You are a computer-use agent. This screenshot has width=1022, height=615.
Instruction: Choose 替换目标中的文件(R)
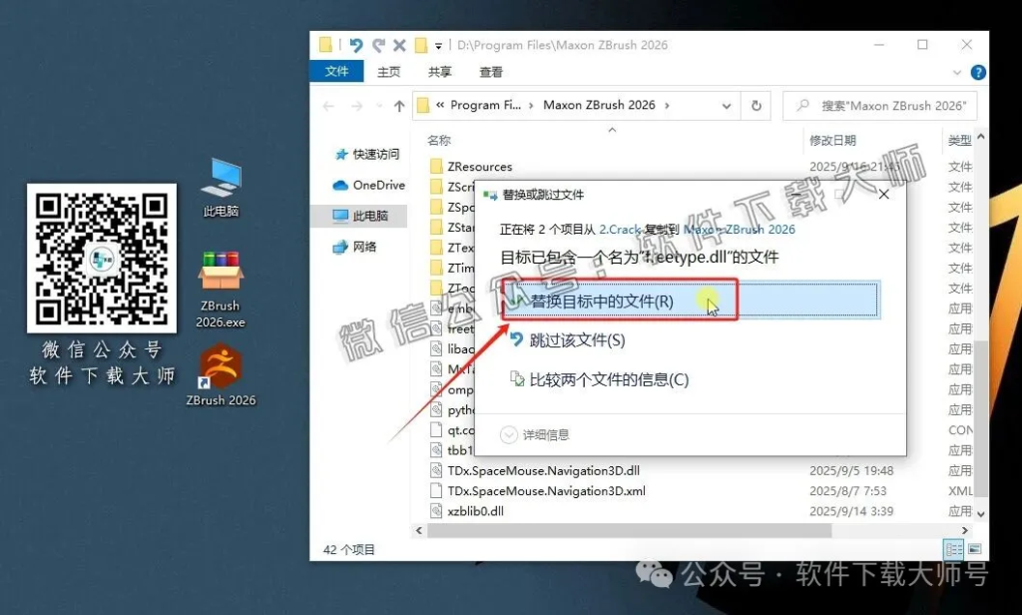602,301
